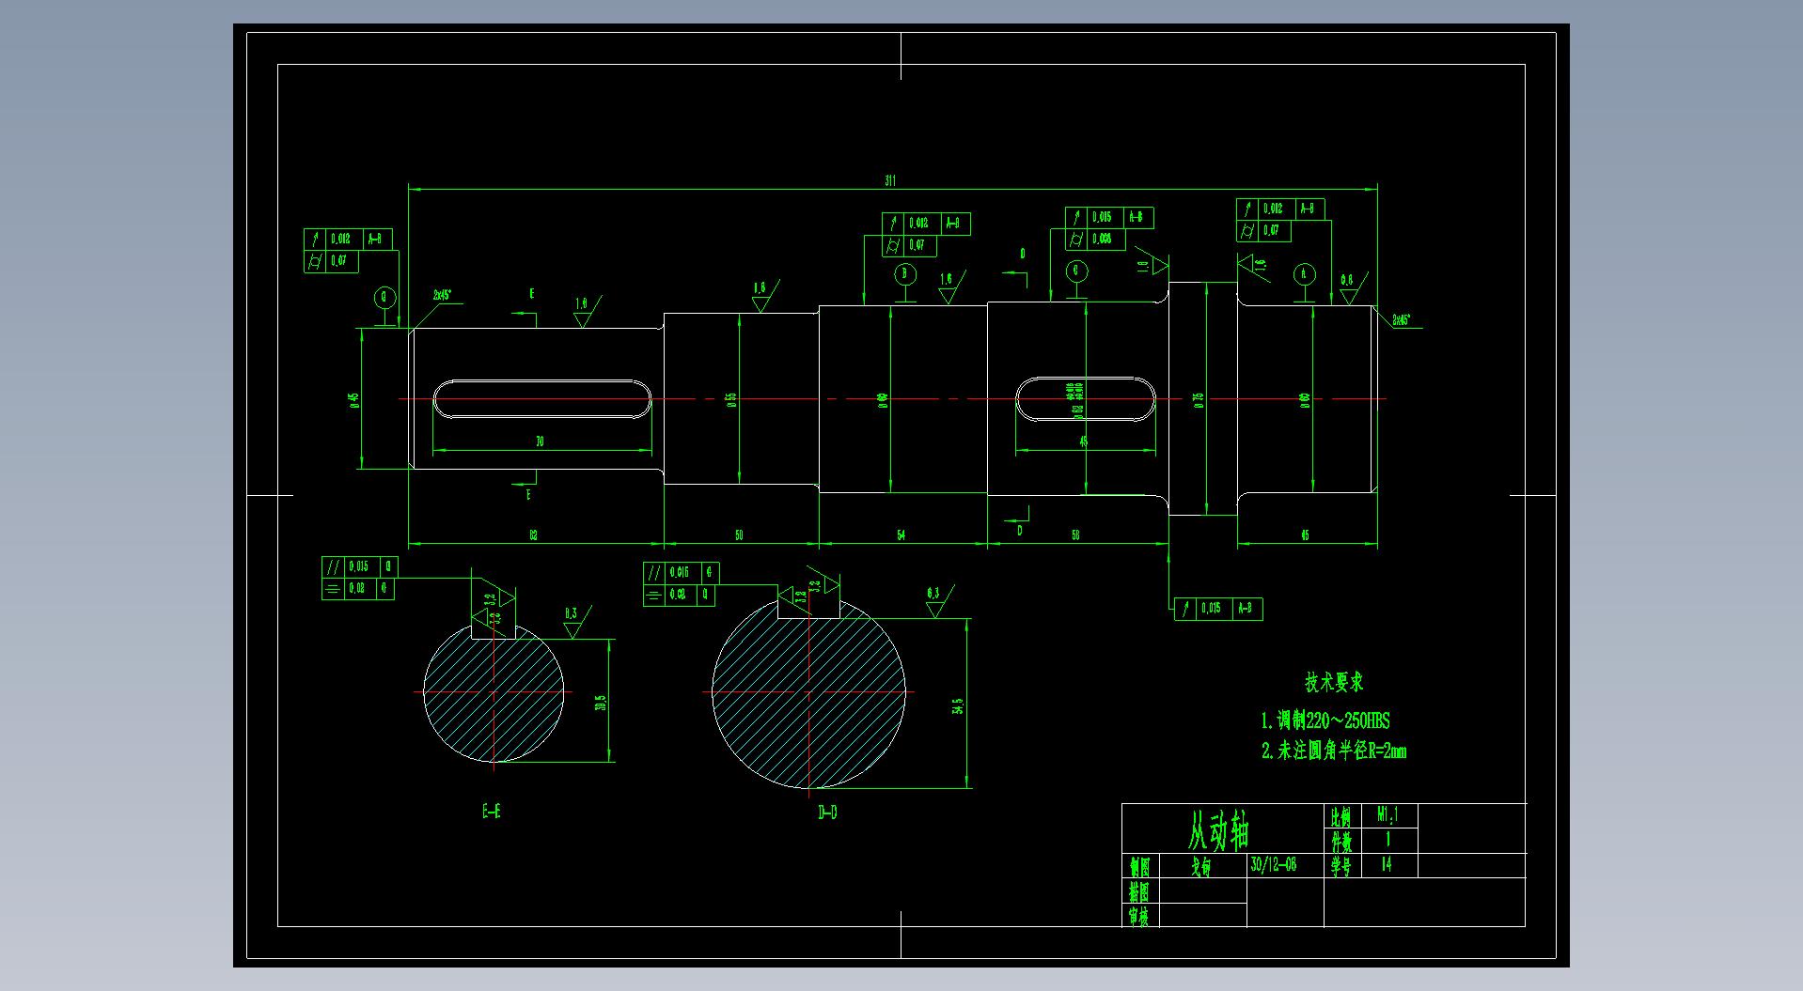Click the right keyway slot outline
This screenshot has height=991, width=1803.
pos(1086,399)
